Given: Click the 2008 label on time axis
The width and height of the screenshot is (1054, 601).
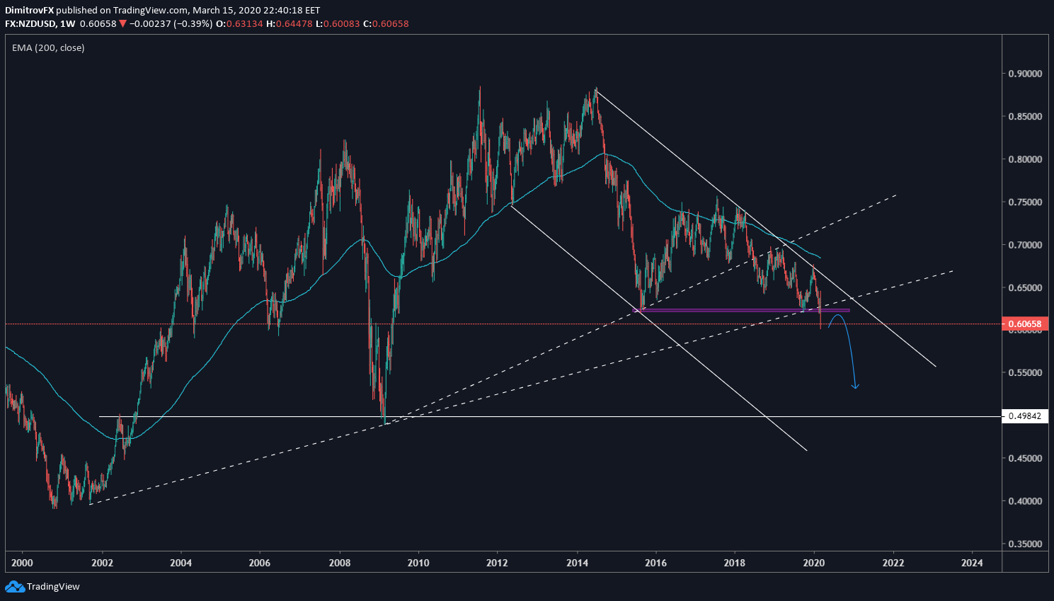Looking at the screenshot, I should click(x=339, y=563).
